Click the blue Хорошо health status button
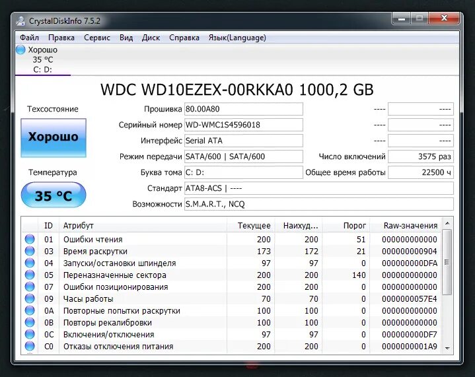The height and width of the screenshot is (377, 475). [x=54, y=138]
